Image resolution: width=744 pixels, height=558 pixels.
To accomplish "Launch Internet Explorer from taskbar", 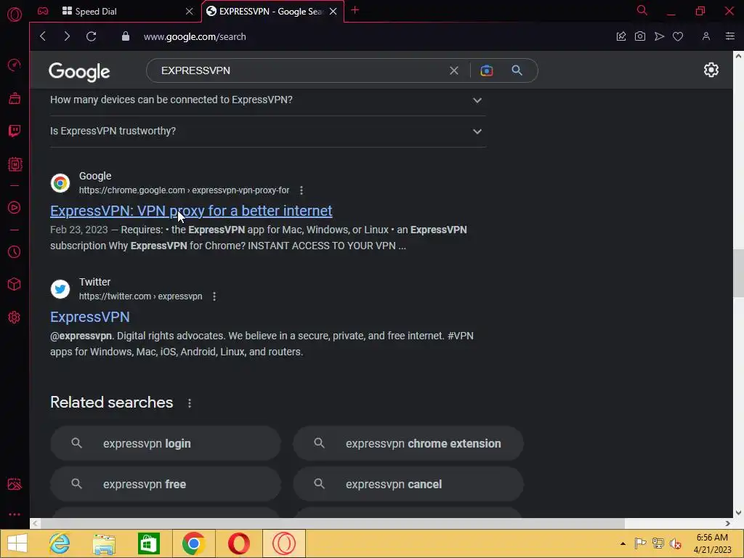I will (x=60, y=543).
